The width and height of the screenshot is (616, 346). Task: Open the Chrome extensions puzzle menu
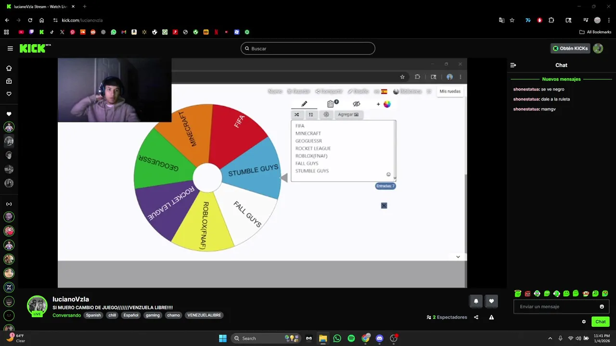551,20
